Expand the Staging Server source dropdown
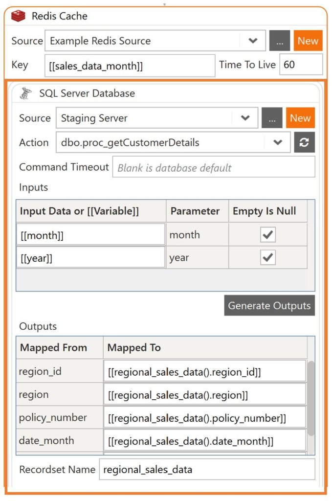 (x=245, y=118)
